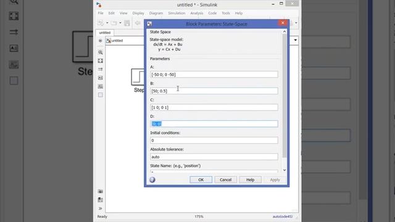This screenshot has width=395, height=222.
Task: Click the Cancel button
Action: (225, 179)
